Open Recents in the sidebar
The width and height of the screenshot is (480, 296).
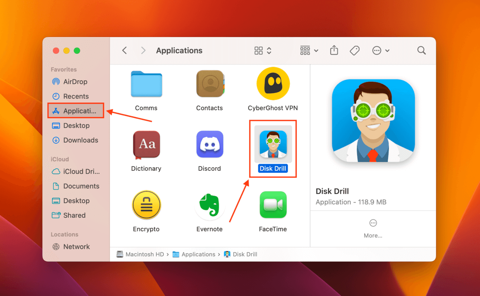click(76, 96)
